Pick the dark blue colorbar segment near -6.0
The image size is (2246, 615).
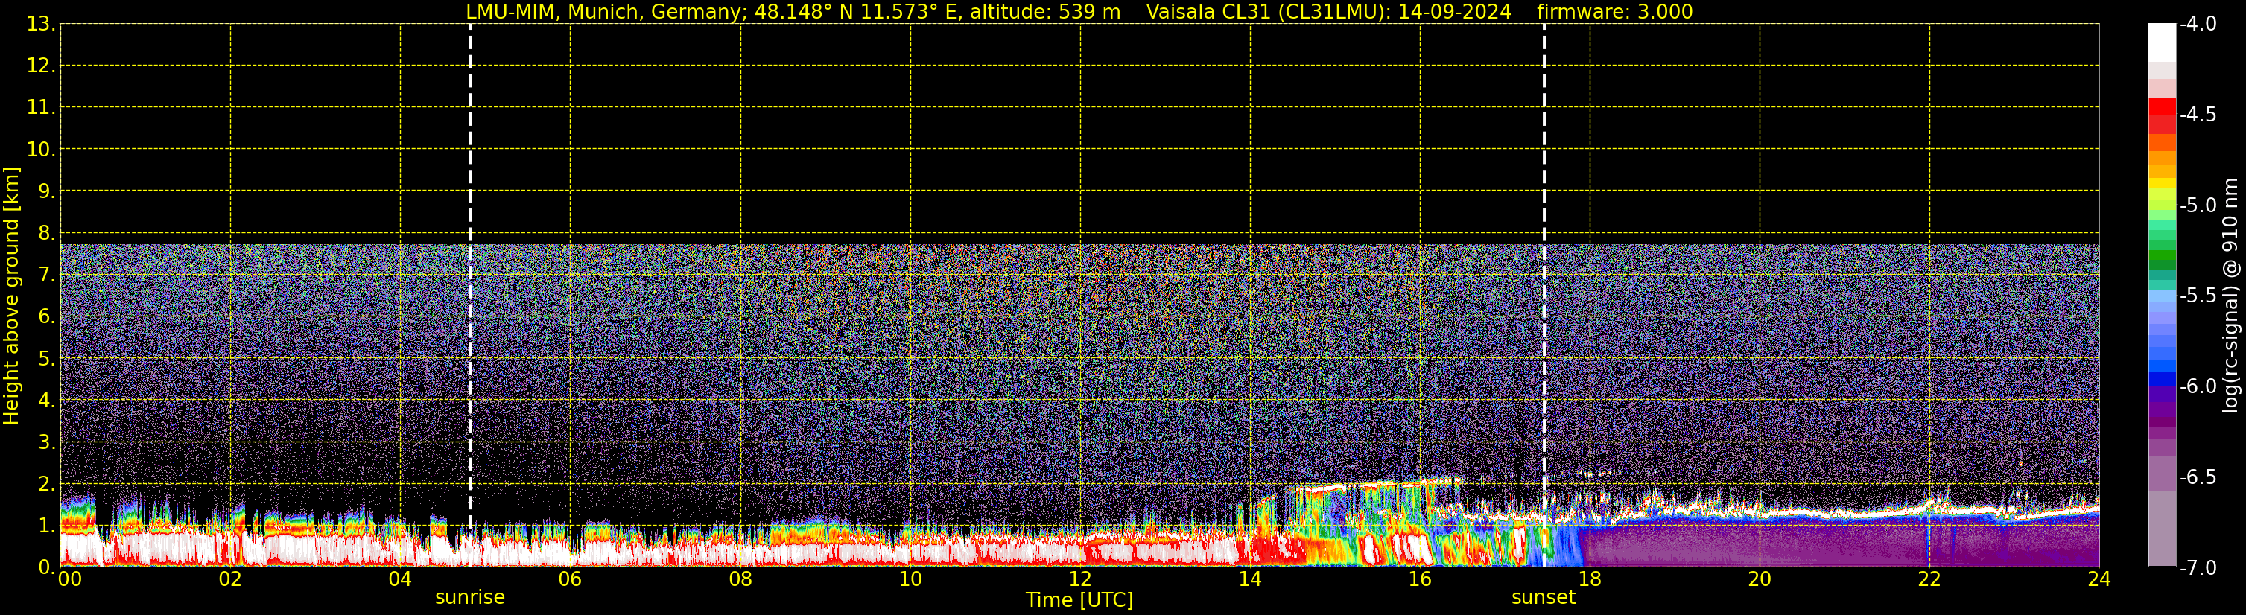coord(2161,379)
